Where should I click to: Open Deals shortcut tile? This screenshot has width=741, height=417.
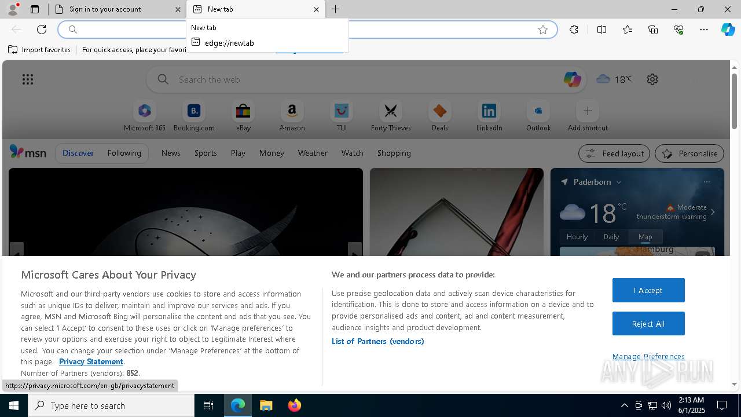pos(440,116)
